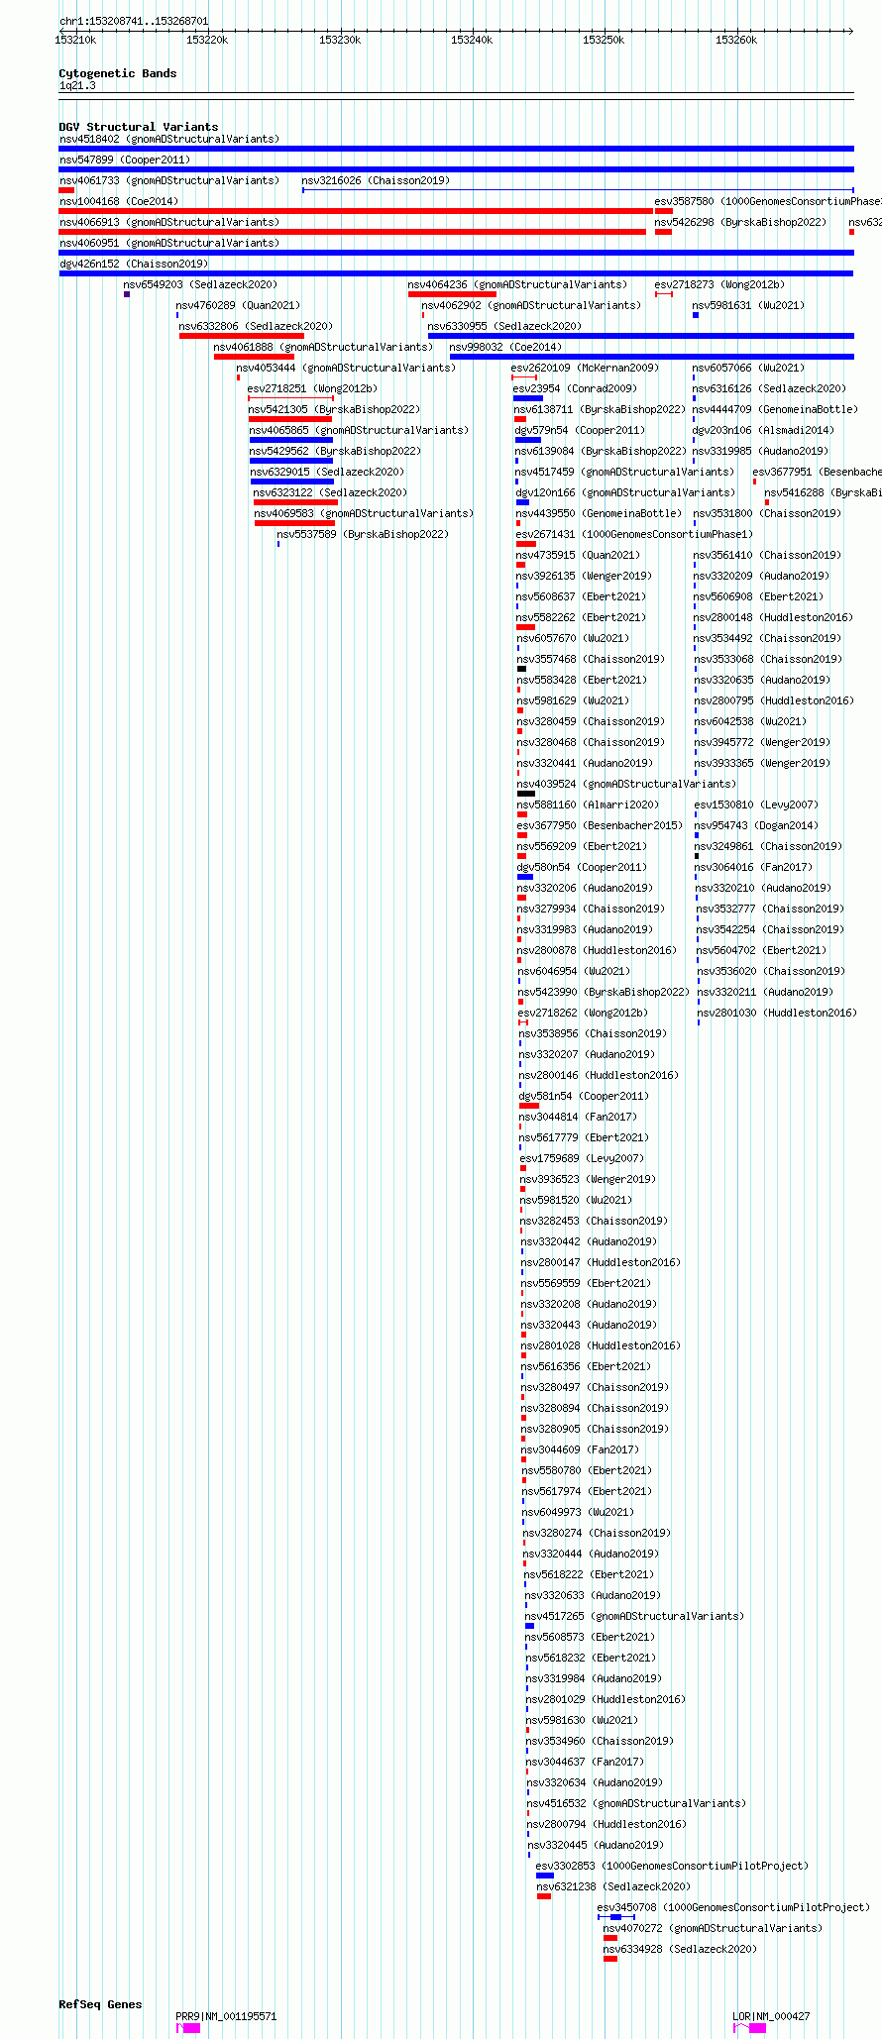Click chr1:153208741..153268701 position label

(134, 21)
